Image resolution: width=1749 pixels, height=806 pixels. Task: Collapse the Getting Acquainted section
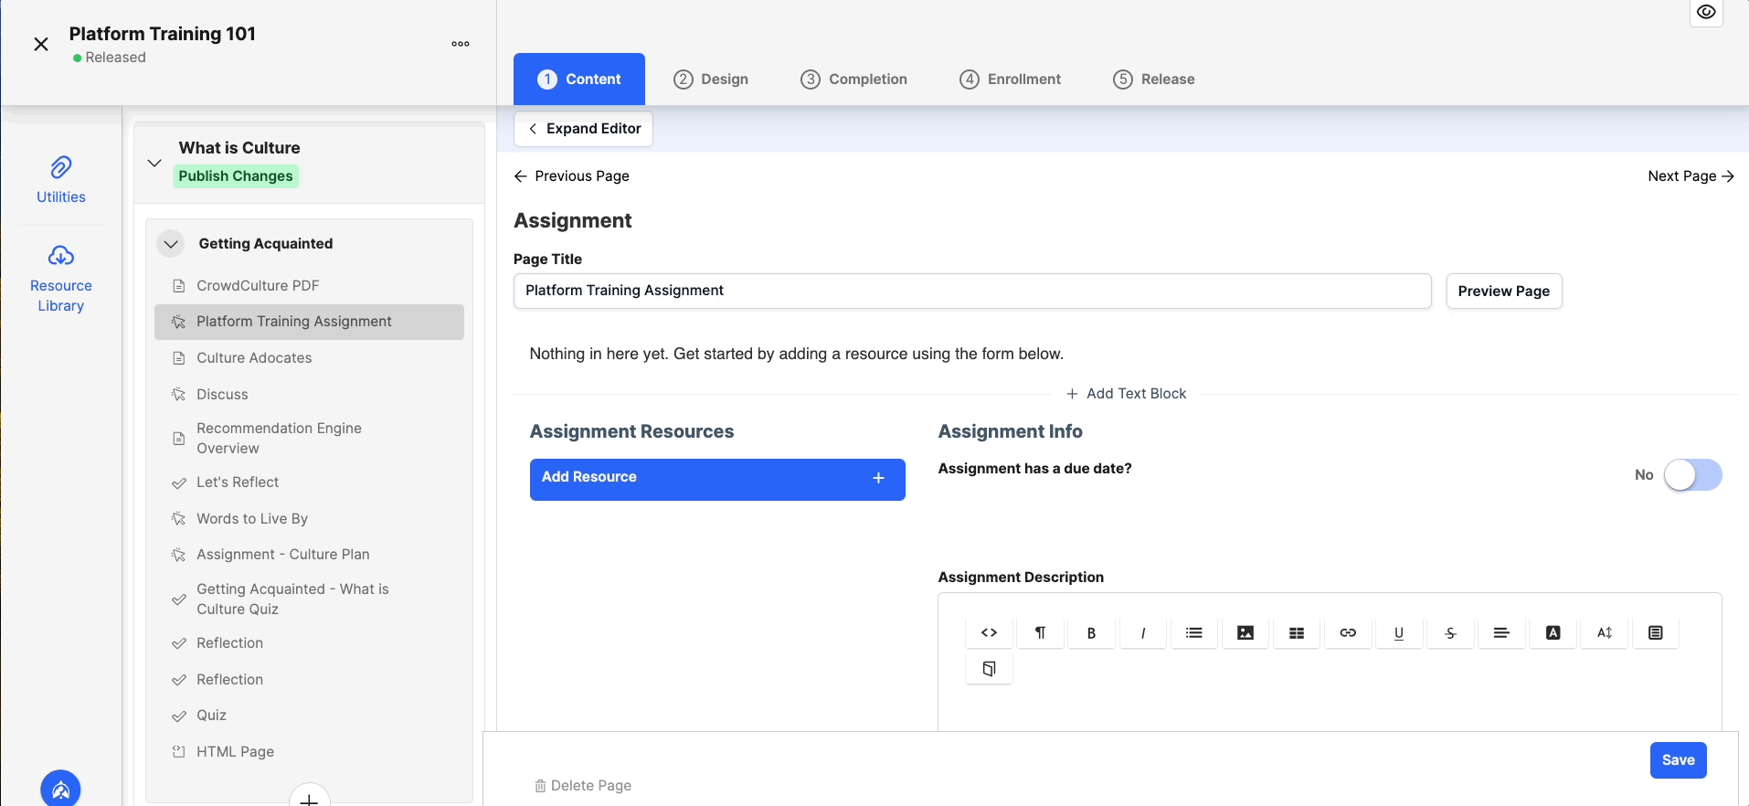(x=171, y=244)
